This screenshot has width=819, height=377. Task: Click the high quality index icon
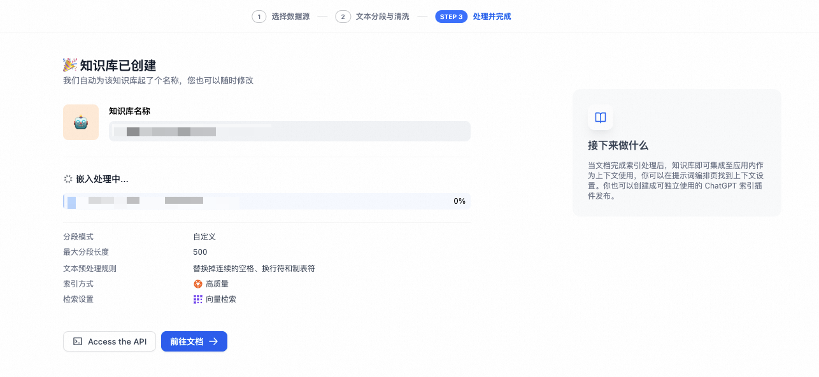click(x=197, y=284)
